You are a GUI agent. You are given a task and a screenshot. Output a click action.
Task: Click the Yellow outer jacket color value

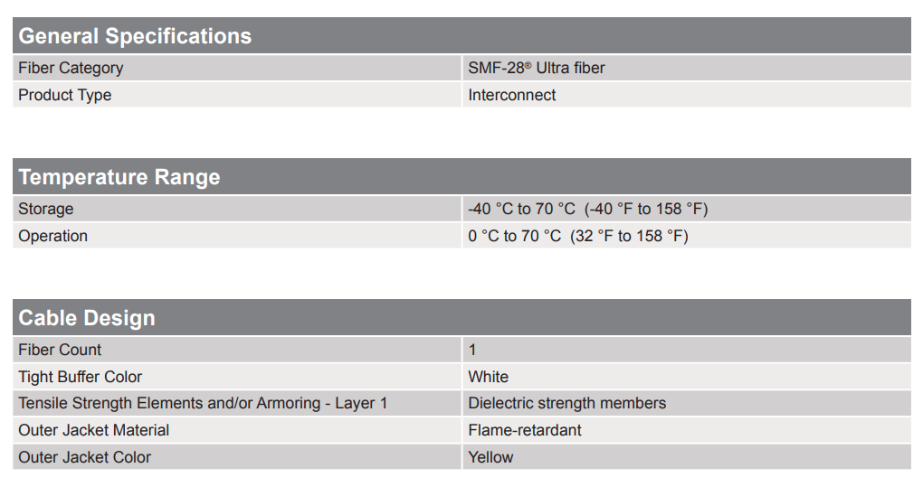[x=491, y=457]
